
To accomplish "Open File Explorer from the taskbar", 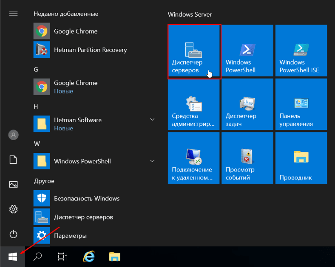I will pos(115,256).
